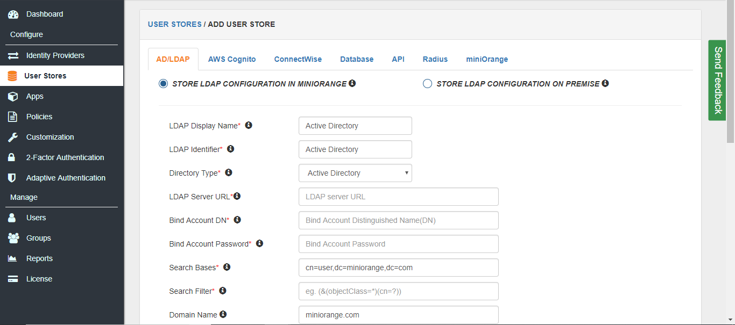735x325 pixels.
Task: Click the Send Feedback button
Action: click(717, 80)
